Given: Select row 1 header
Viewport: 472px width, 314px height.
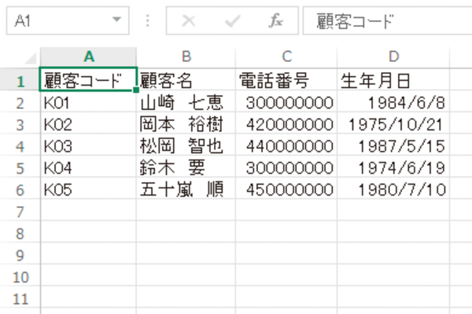Looking at the screenshot, I should [x=20, y=81].
